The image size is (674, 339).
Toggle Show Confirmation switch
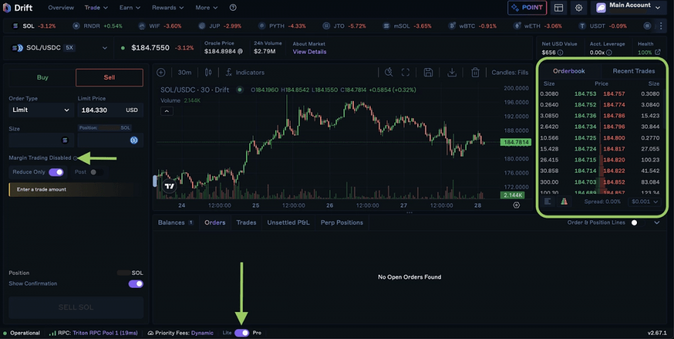(136, 284)
